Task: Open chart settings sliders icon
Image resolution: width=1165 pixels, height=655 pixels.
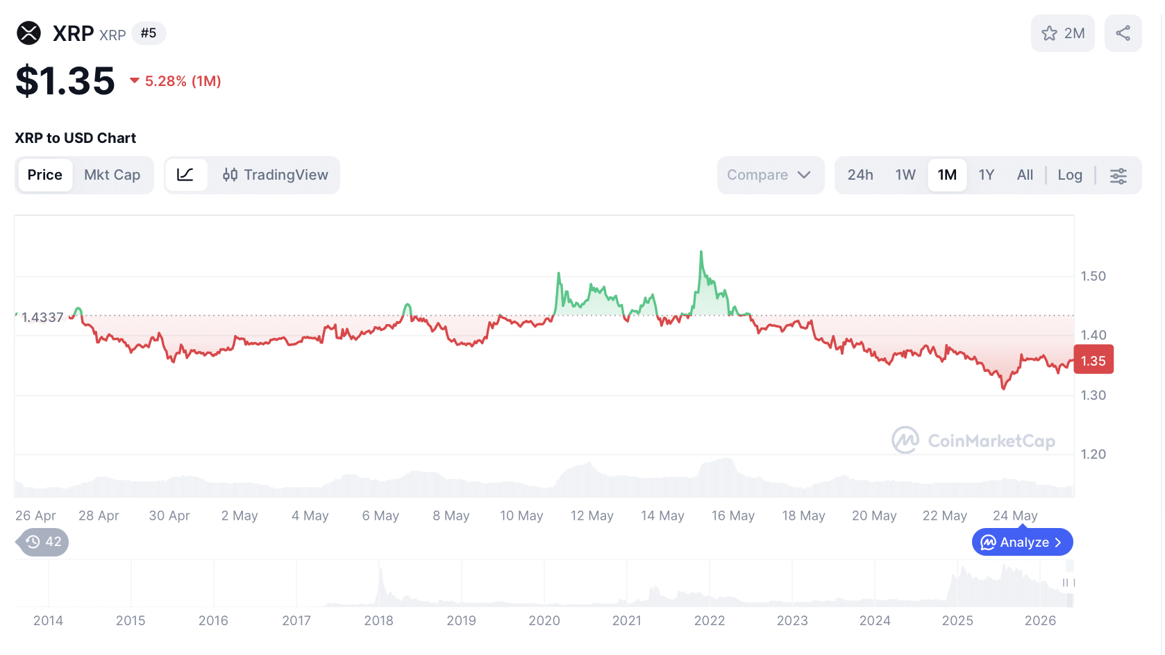Action: click(1118, 176)
